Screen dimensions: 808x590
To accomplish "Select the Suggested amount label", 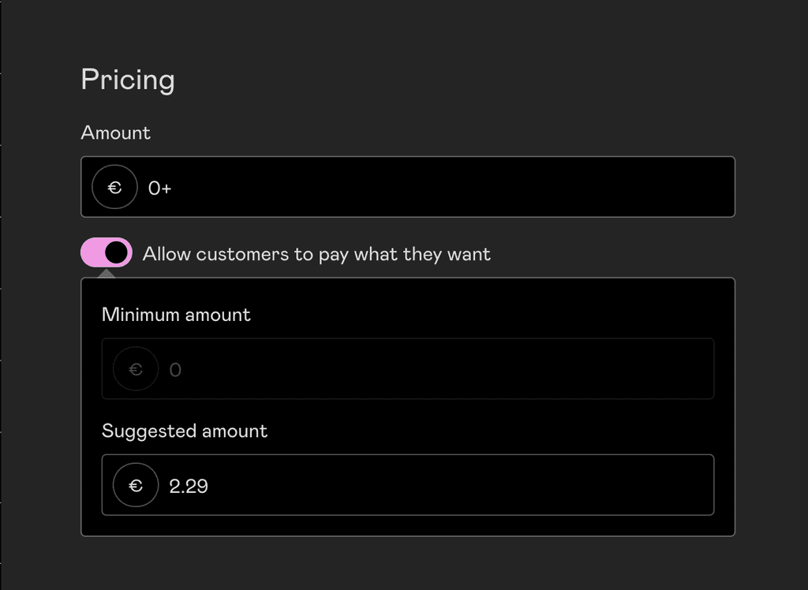I will (185, 431).
